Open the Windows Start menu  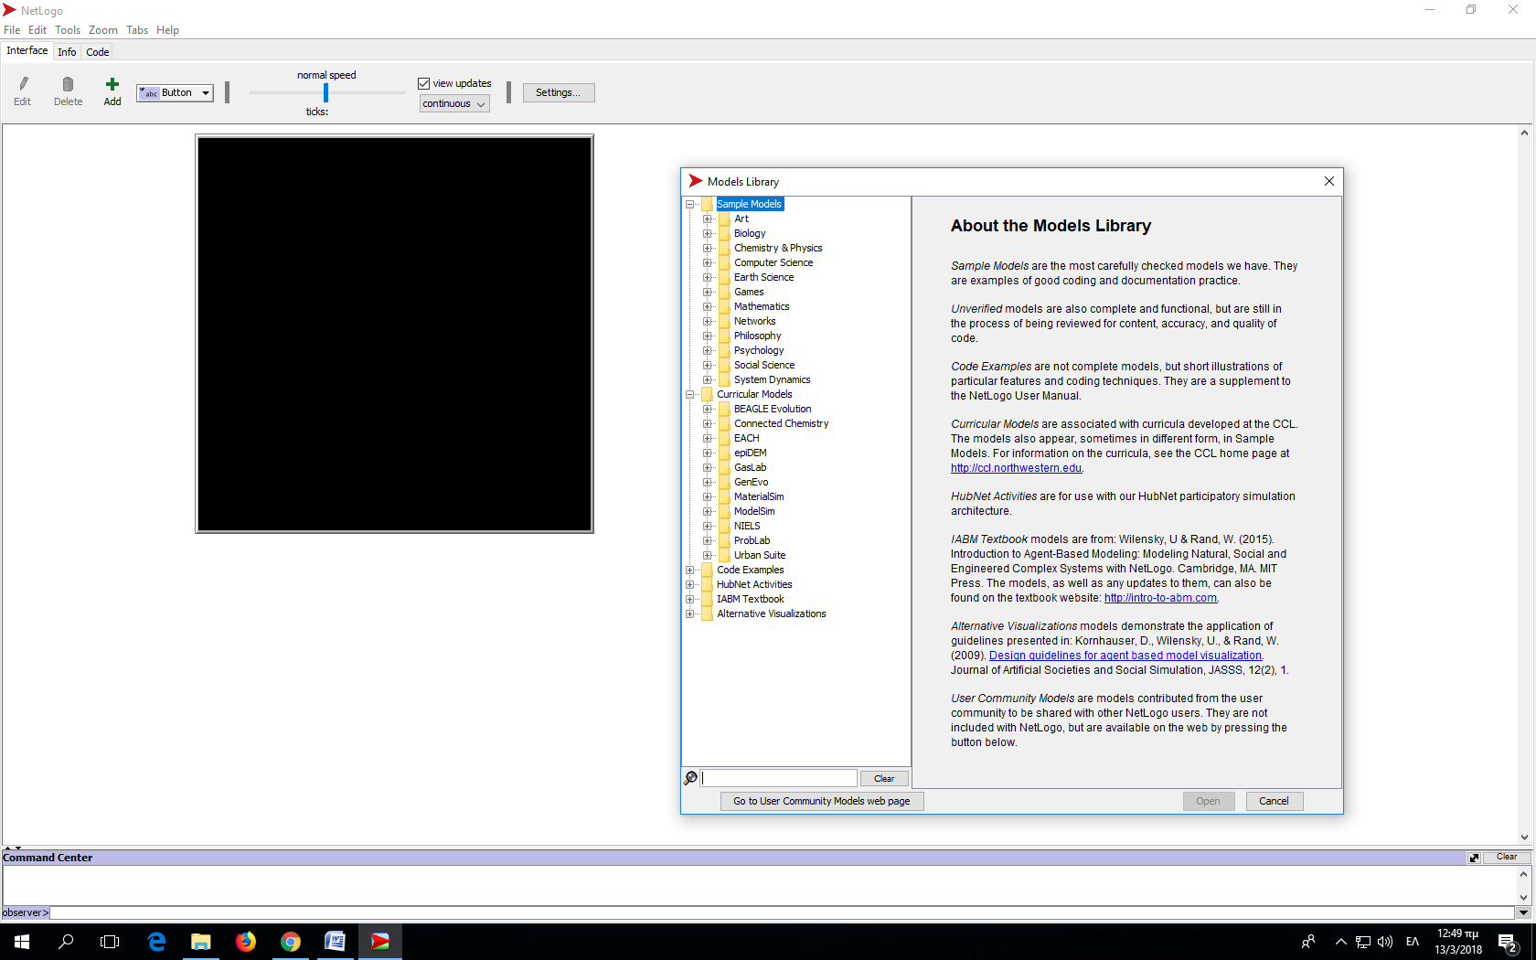coord(22,942)
